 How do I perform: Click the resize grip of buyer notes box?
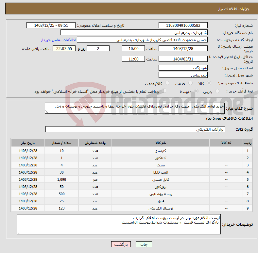click(x=19, y=232)
